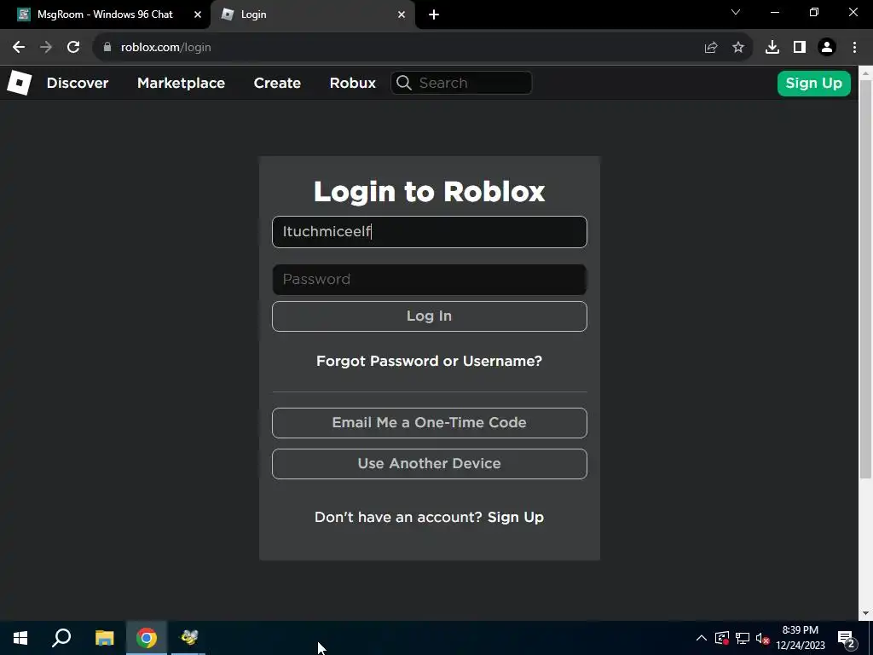Image resolution: width=873 pixels, height=655 pixels.
Task: Open a new tab with the plus icon
Action: (434, 15)
